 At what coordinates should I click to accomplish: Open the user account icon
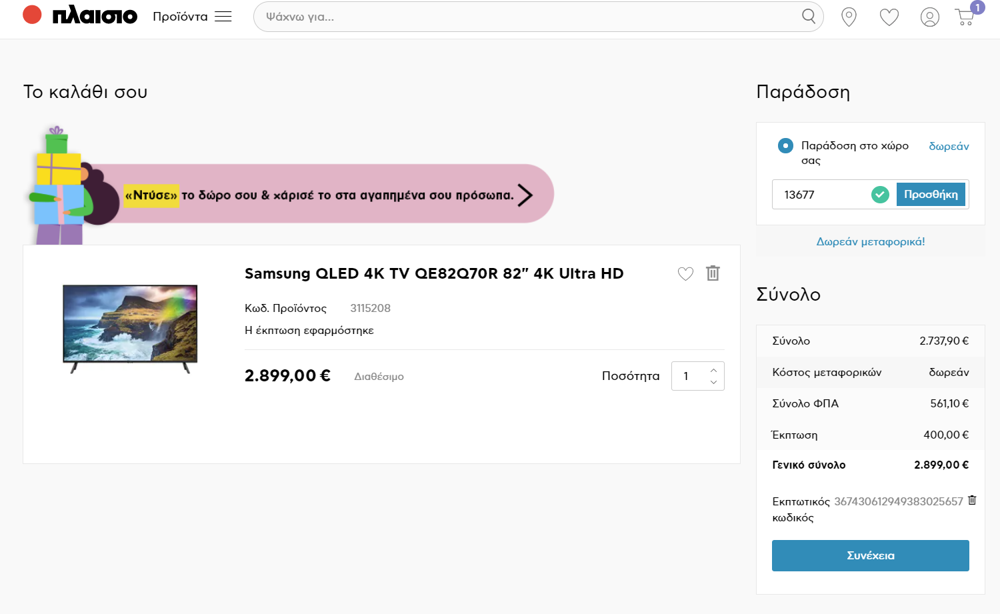929,17
